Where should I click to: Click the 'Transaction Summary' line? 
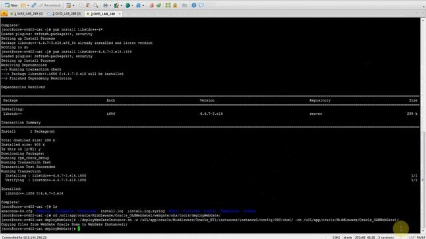click(x=21, y=122)
